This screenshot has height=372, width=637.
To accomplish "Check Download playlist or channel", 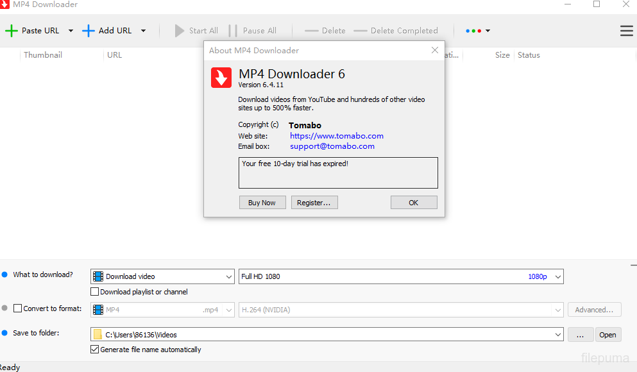I will [95, 292].
